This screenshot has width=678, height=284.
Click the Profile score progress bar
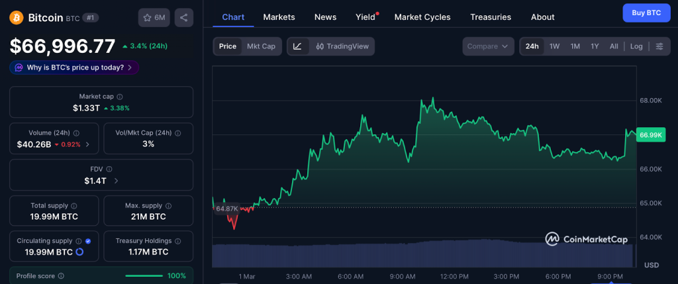(144, 275)
